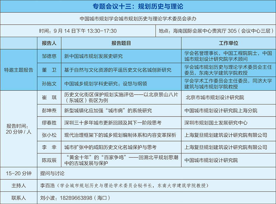Click speaker name 董卫

[x=49, y=70]
